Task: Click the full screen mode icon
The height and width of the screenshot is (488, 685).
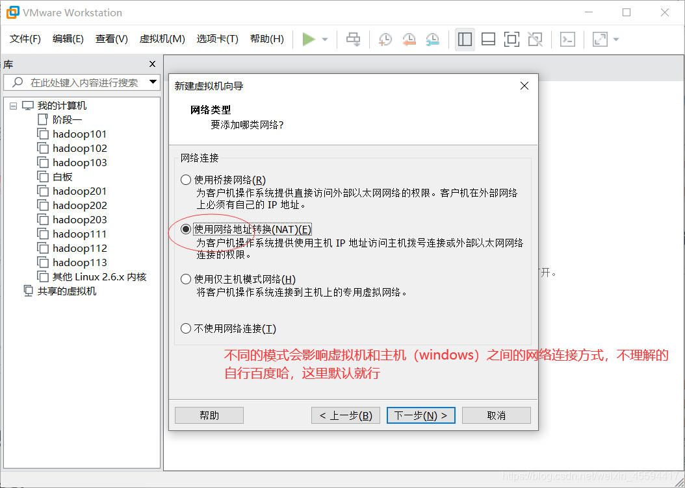Action: pos(511,39)
